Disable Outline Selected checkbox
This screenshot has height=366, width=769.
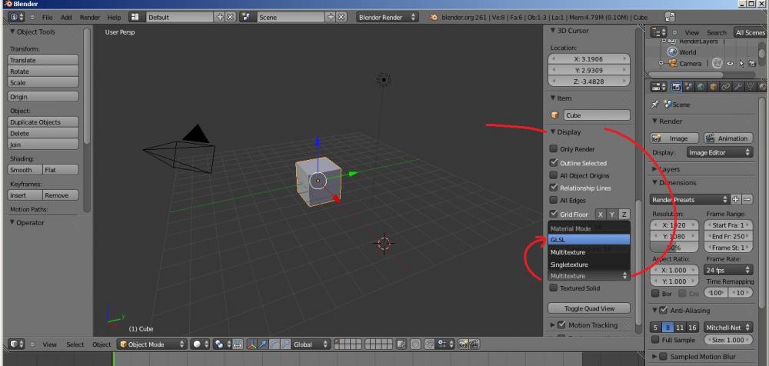554,162
